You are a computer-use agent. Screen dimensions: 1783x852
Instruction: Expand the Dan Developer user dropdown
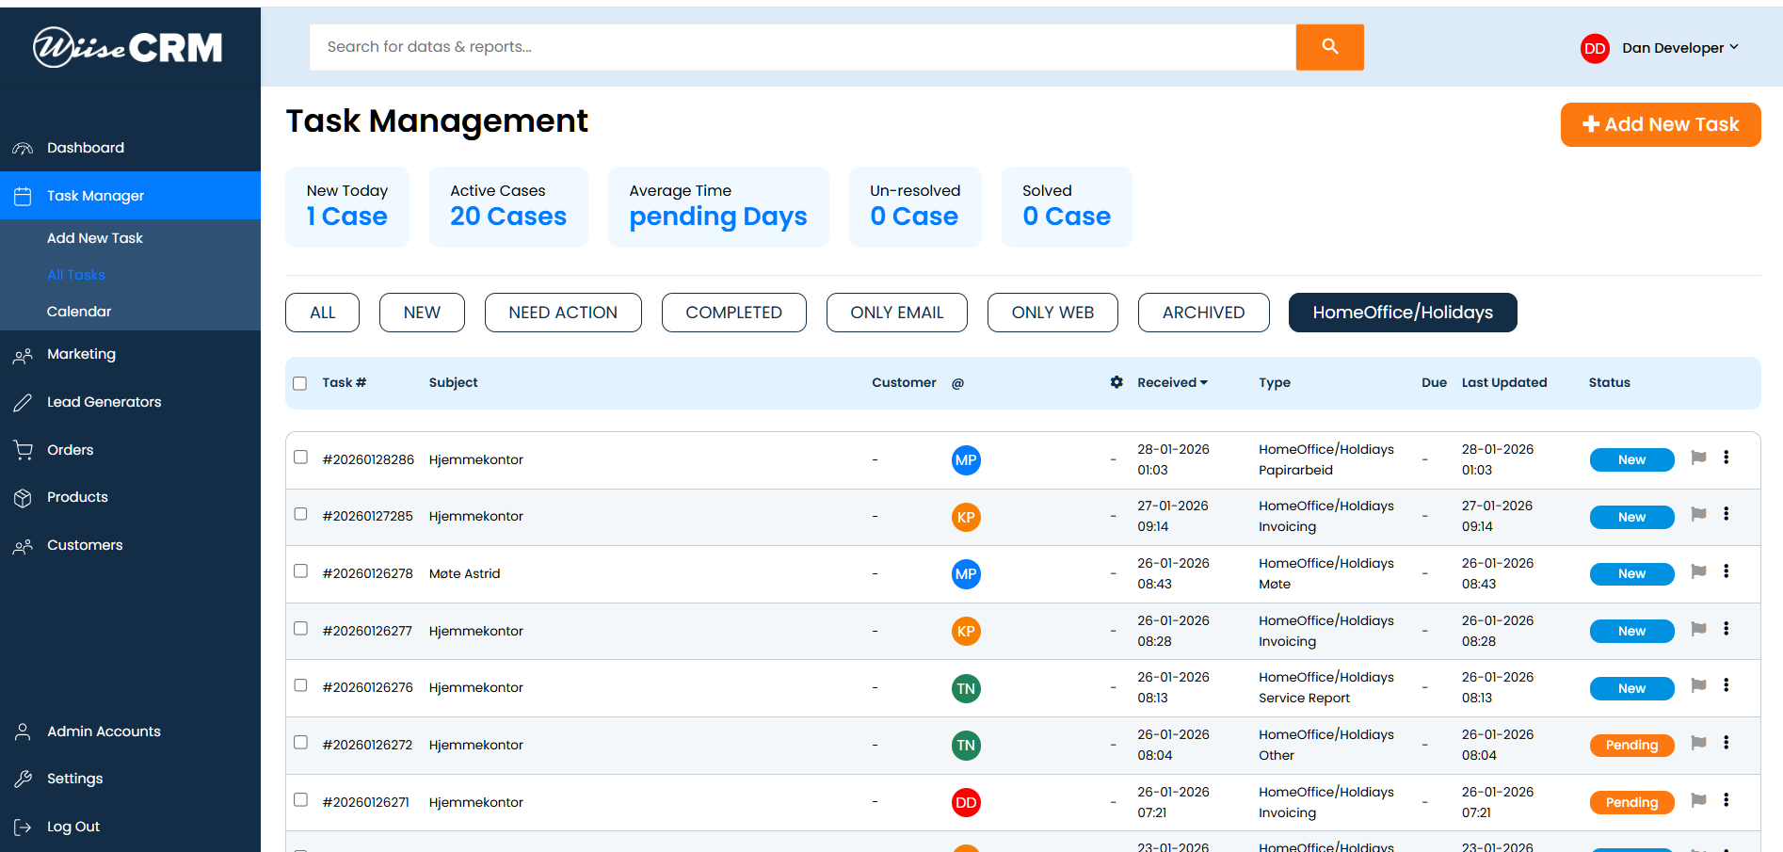click(x=1679, y=48)
